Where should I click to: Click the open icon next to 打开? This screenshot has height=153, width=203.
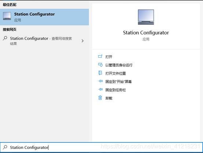click(x=100, y=56)
